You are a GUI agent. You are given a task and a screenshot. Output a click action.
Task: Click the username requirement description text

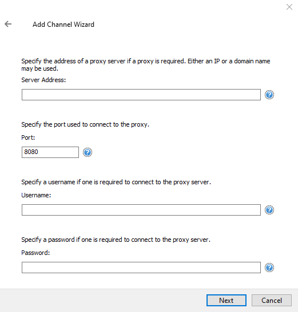116,182
